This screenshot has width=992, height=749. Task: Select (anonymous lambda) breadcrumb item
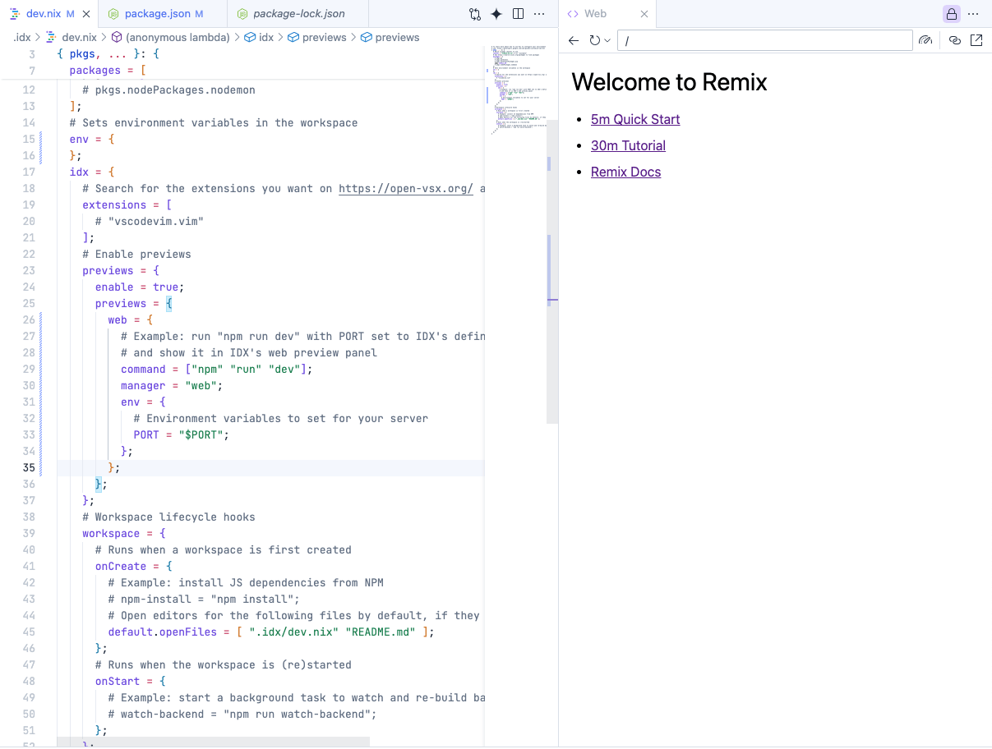pyautogui.click(x=170, y=37)
